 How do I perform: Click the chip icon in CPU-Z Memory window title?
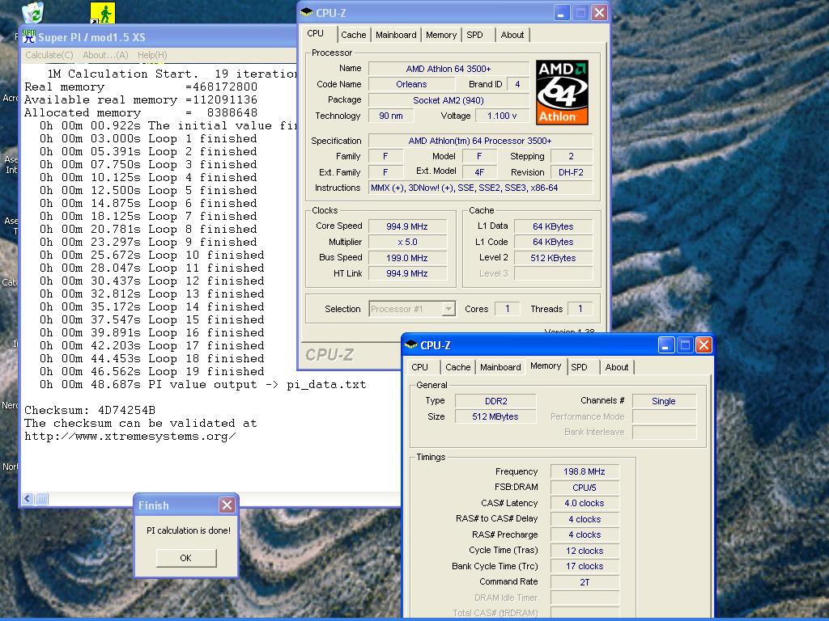click(x=410, y=345)
